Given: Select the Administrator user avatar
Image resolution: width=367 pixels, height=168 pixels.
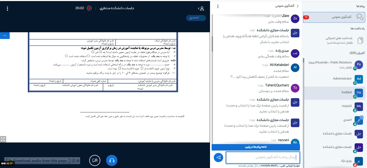Looking at the screenshot, I should click(x=359, y=78).
